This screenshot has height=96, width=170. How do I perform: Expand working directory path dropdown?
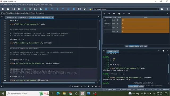coord(158,9)
